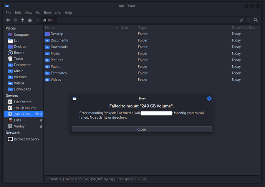This screenshot has width=265, height=187.
Task: Click Thunar window menu icon in title bar
Action: pos(7,6)
